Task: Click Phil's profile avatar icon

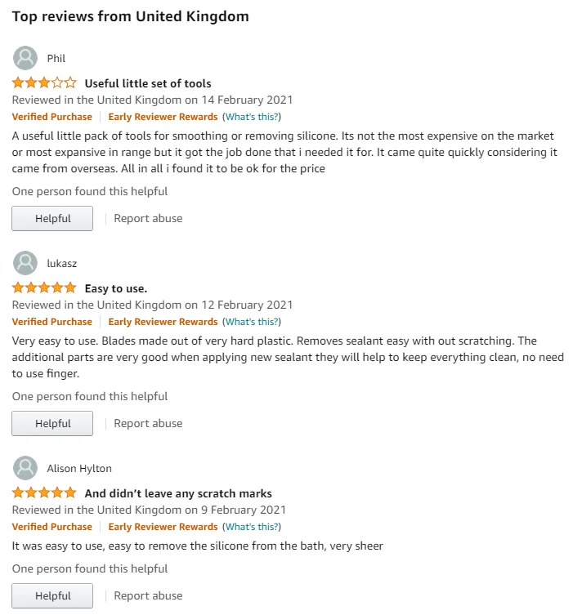Action: (x=25, y=58)
